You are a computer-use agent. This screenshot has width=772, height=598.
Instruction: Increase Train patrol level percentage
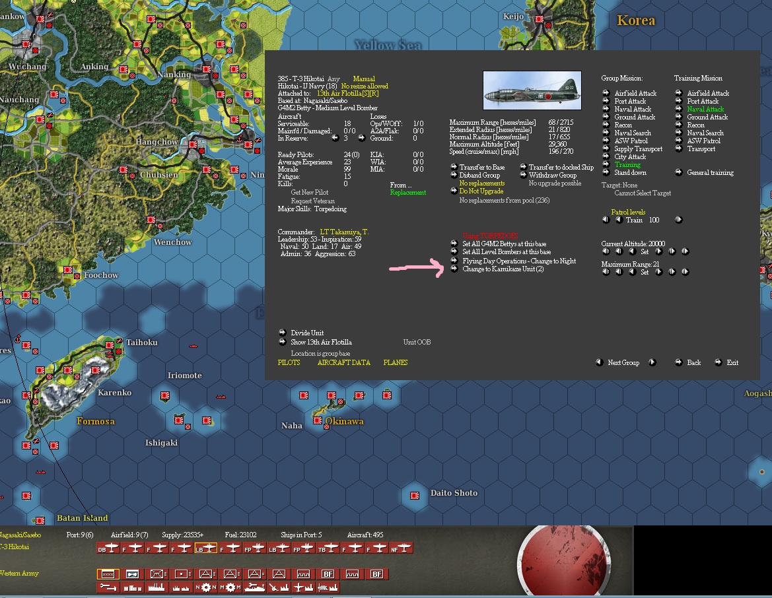[x=679, y=220]
